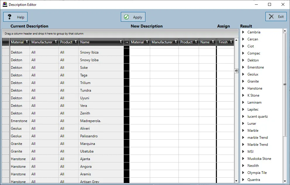Sort by Current Description Name column header

[85, 42]
